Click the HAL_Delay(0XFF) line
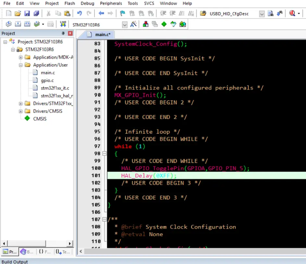The image size is (306, 264). click(x=149, y=176)
